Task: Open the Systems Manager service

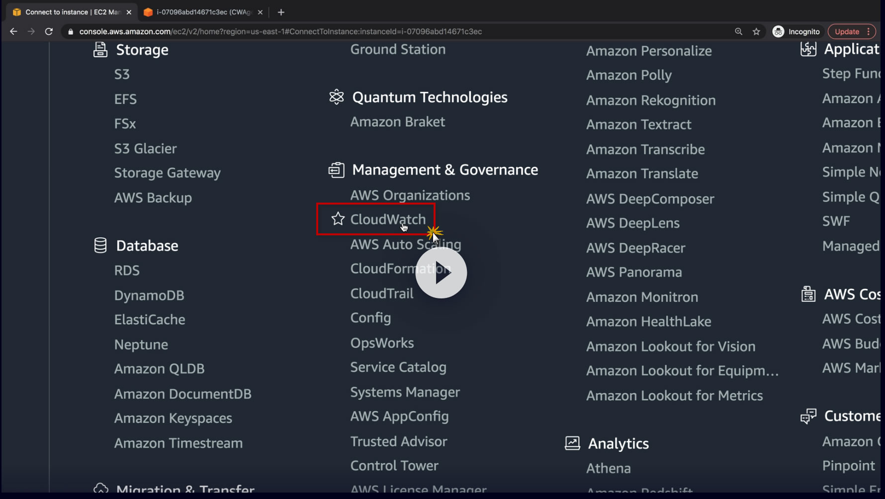Action: pyautogui.click(x=405, y=392)
